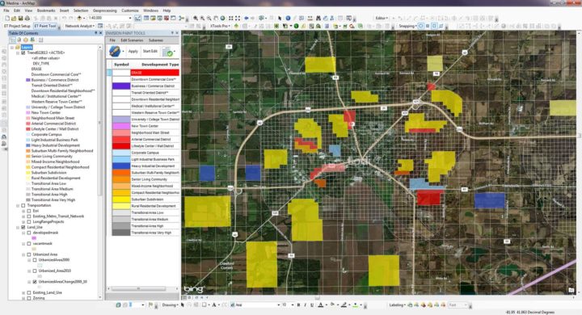Open the Customize menu
This screenshot has height=315, width=582.
[x=130, y=10]
